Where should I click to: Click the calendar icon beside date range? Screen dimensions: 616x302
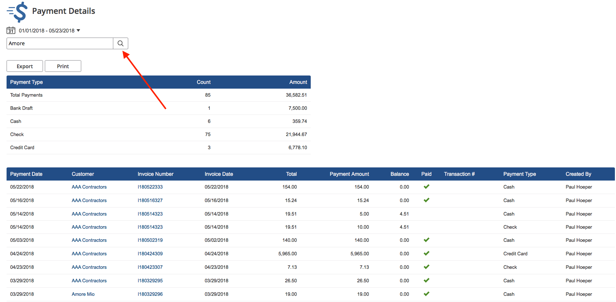pos(11,31)
